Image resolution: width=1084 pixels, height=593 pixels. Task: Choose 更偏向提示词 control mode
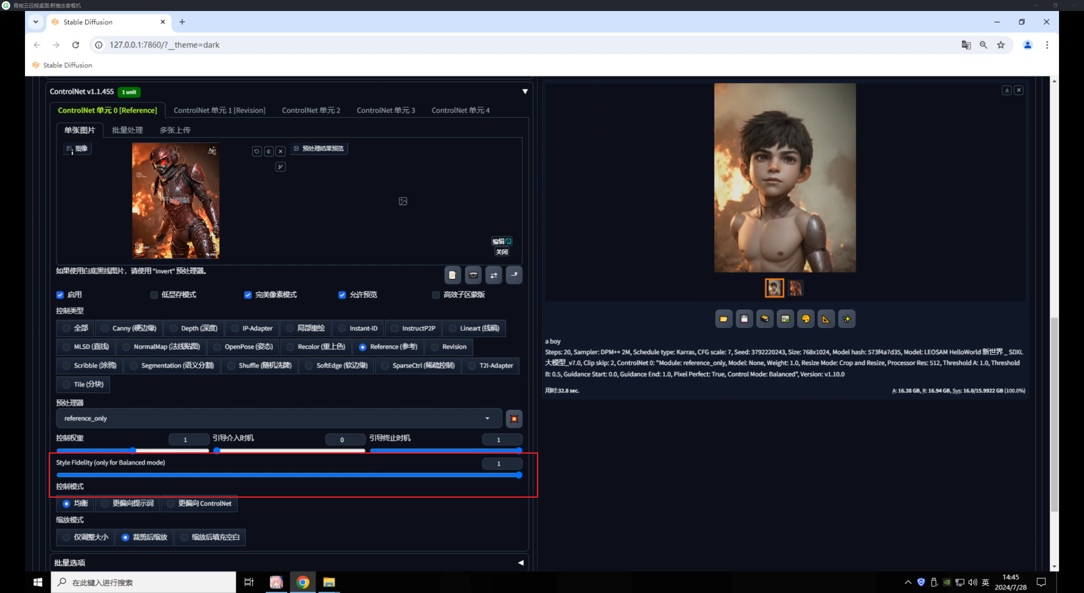(127, 503)
